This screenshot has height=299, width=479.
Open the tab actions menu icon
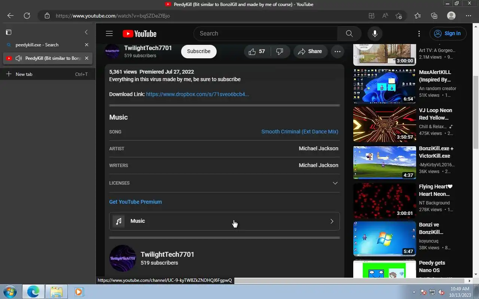(x=9, y=32)
